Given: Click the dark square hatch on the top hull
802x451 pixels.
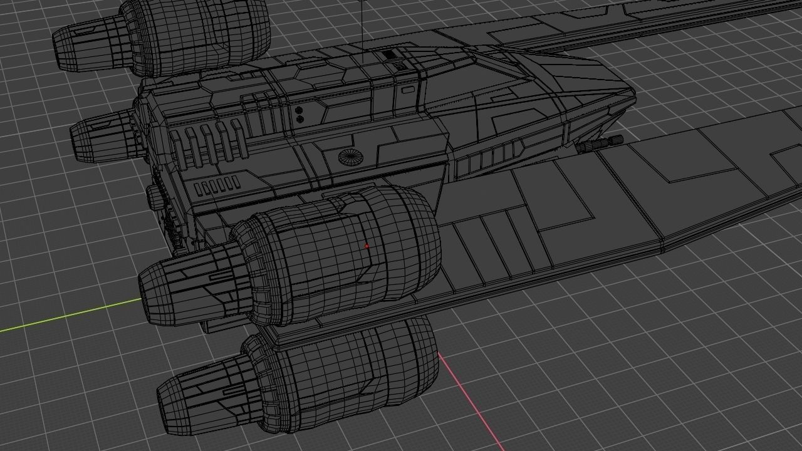Looking at the screenshot, I should 389,55.
